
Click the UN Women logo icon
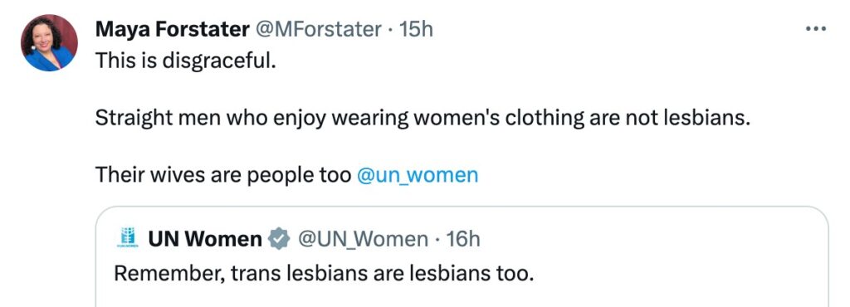tap(128, 237)
